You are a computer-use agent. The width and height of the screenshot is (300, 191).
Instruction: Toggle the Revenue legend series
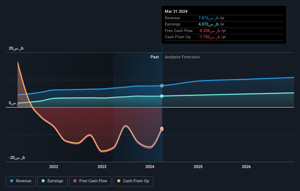[21, 181]
